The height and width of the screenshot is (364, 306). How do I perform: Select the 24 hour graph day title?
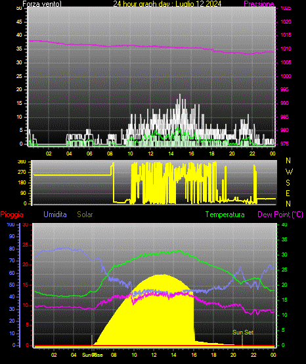tap(167, 4)
